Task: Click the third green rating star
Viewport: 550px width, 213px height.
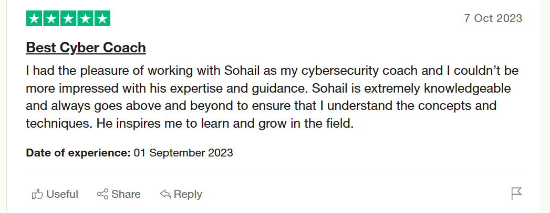Action: pos(68,19)
